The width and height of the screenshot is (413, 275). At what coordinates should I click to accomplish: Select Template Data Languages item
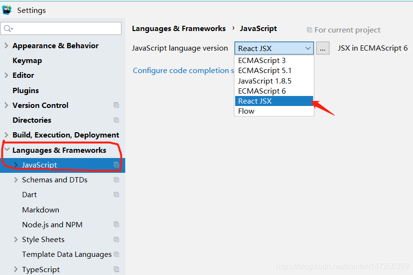67,254
